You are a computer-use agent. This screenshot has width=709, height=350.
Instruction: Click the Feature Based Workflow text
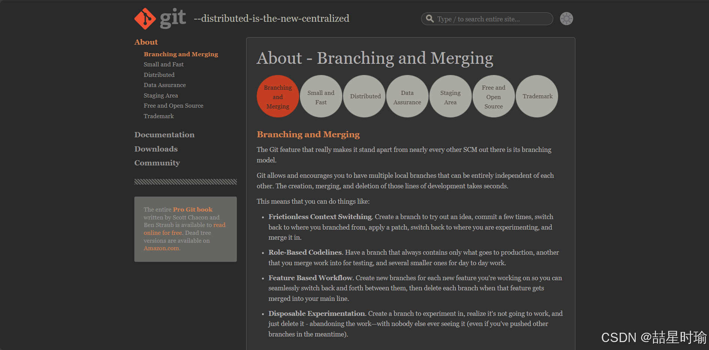tap(310, 278)
